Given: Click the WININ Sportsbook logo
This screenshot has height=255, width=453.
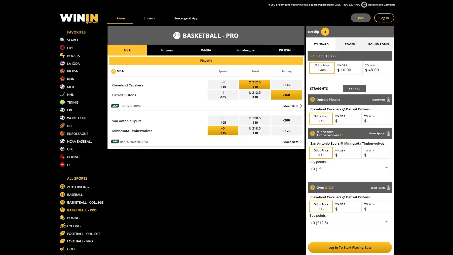Looking at the screenshot, I should 79,18.
